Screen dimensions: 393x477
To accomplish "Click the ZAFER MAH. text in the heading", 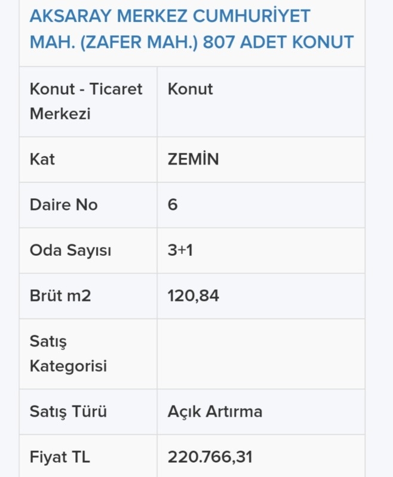I will (139, 42).
